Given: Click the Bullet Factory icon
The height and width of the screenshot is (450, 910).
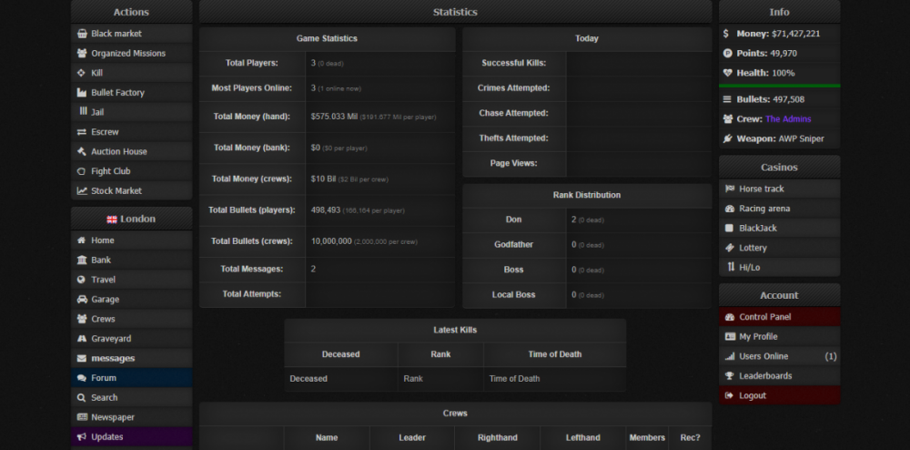Looking at the screenshot, I should [x=82, y=92].
